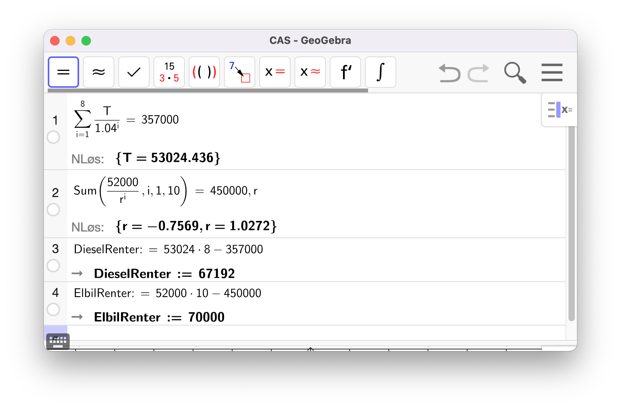The width and height of the screenshot is (621, 409).
Task: Open the search magnifier
Action: (x=514, y=73)
